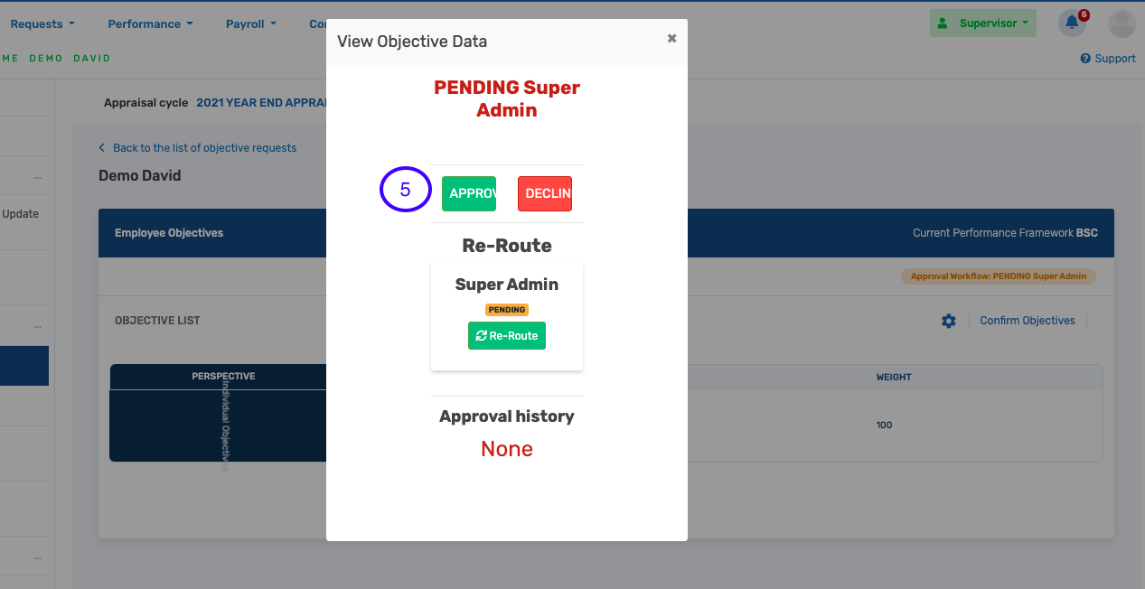Click the back chevron beside objective requests link
The width and height of the screenshot is (1145, 589).
point(101,147)
